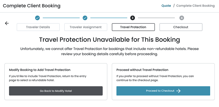Viewport: 219px width, 107px height.
Task: Click the Travel Protection Unavailable heading
Action: point(110,40)
